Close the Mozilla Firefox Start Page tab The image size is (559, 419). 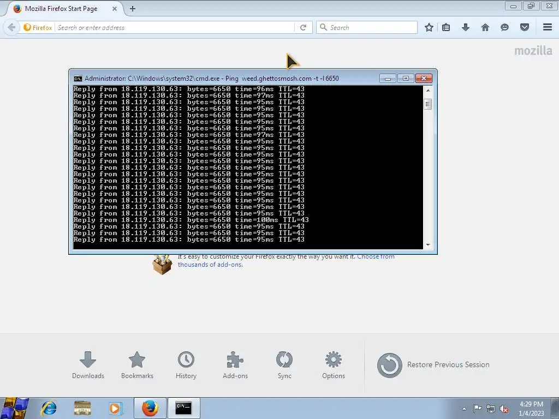coord(115,9)
